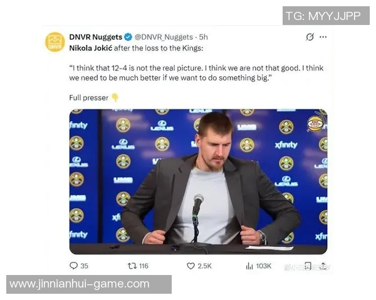The width and height of the screenshot is (376, 300).
Task: Reply using the comment bubble icon
Action: tap(73, 266)
